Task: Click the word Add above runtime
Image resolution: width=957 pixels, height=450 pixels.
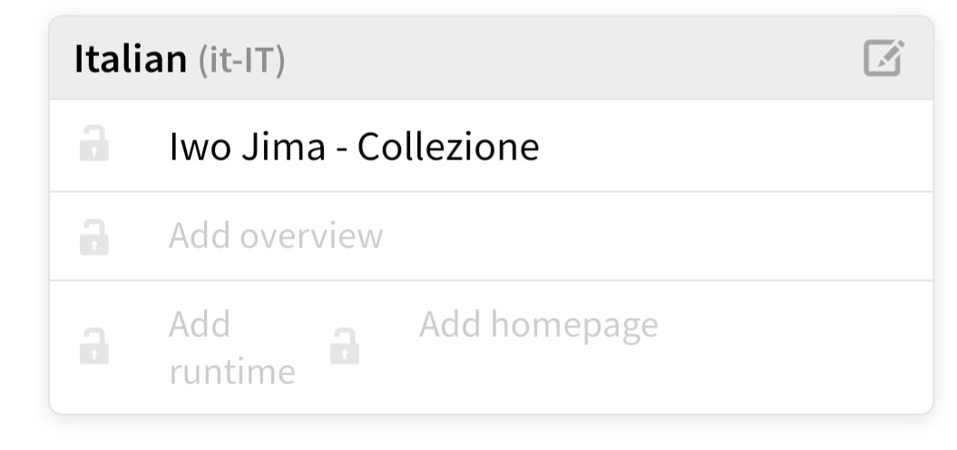Action: pos(200,324)
